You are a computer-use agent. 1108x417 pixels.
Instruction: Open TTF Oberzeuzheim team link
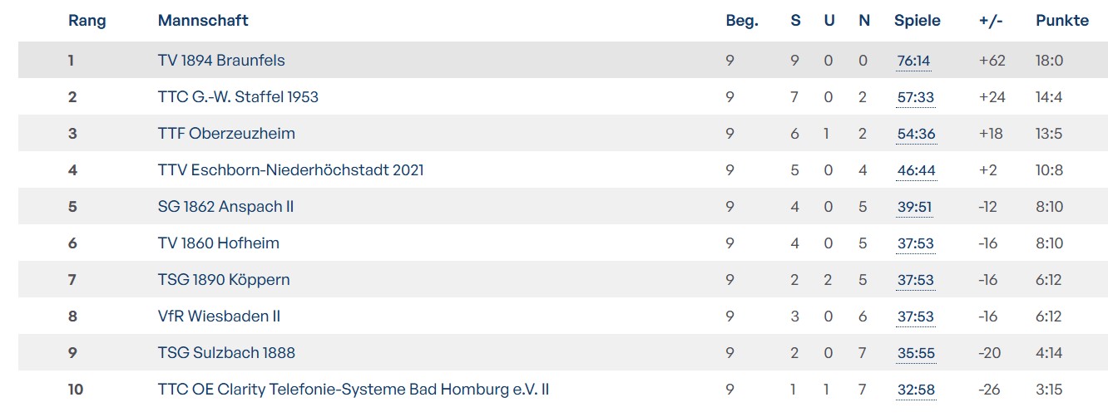pyautogui.click(x=226, y=134)
